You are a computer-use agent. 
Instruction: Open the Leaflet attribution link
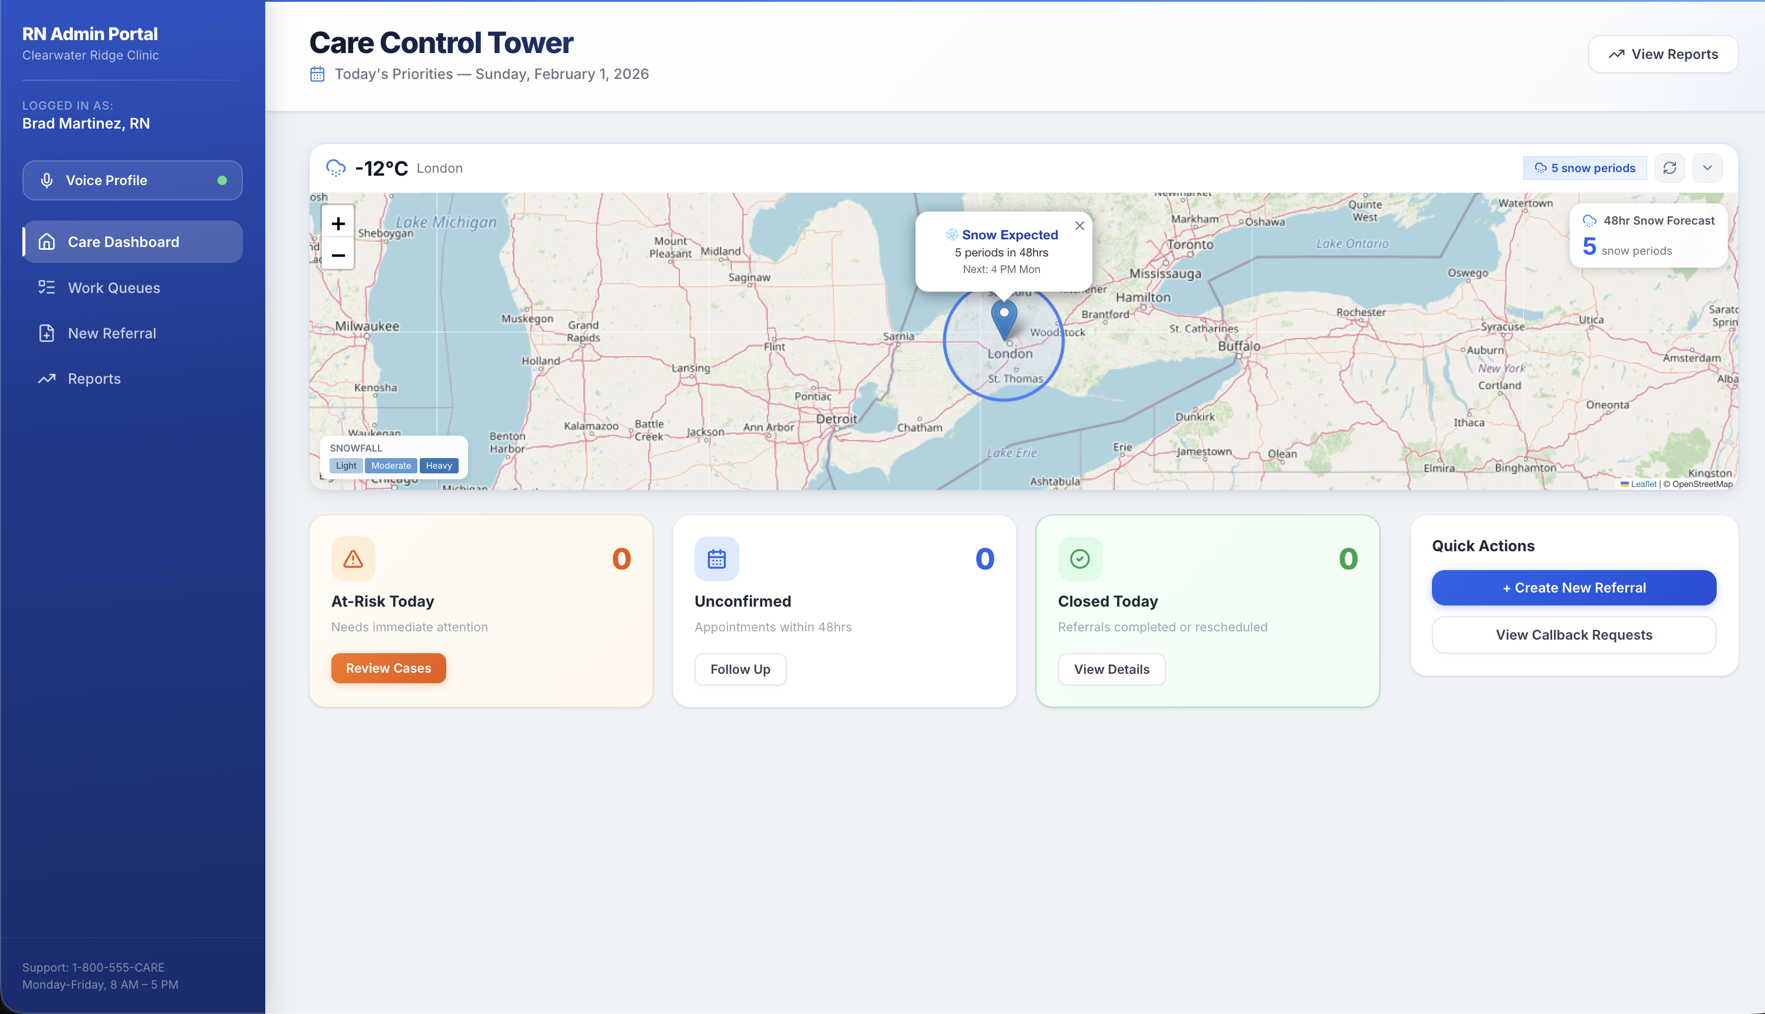[x=1642, y=484]
